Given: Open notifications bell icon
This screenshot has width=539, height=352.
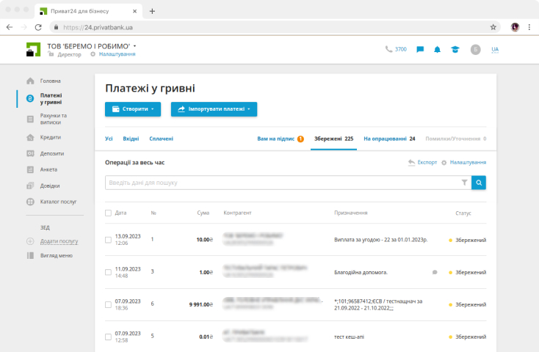Looking at the screenshot, I should (x=438, y=50).
